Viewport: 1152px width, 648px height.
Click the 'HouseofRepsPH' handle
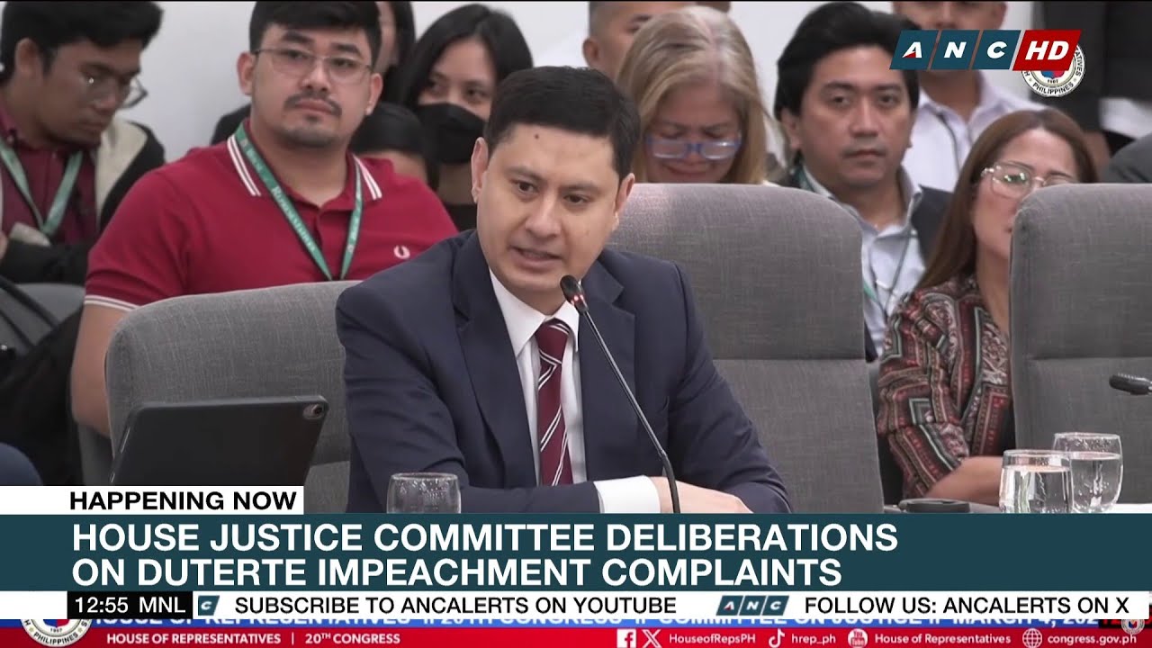coord(710,638)
